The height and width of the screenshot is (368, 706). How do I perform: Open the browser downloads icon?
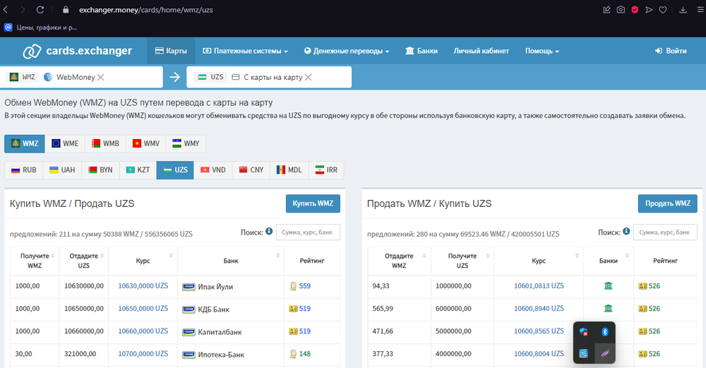683,10
